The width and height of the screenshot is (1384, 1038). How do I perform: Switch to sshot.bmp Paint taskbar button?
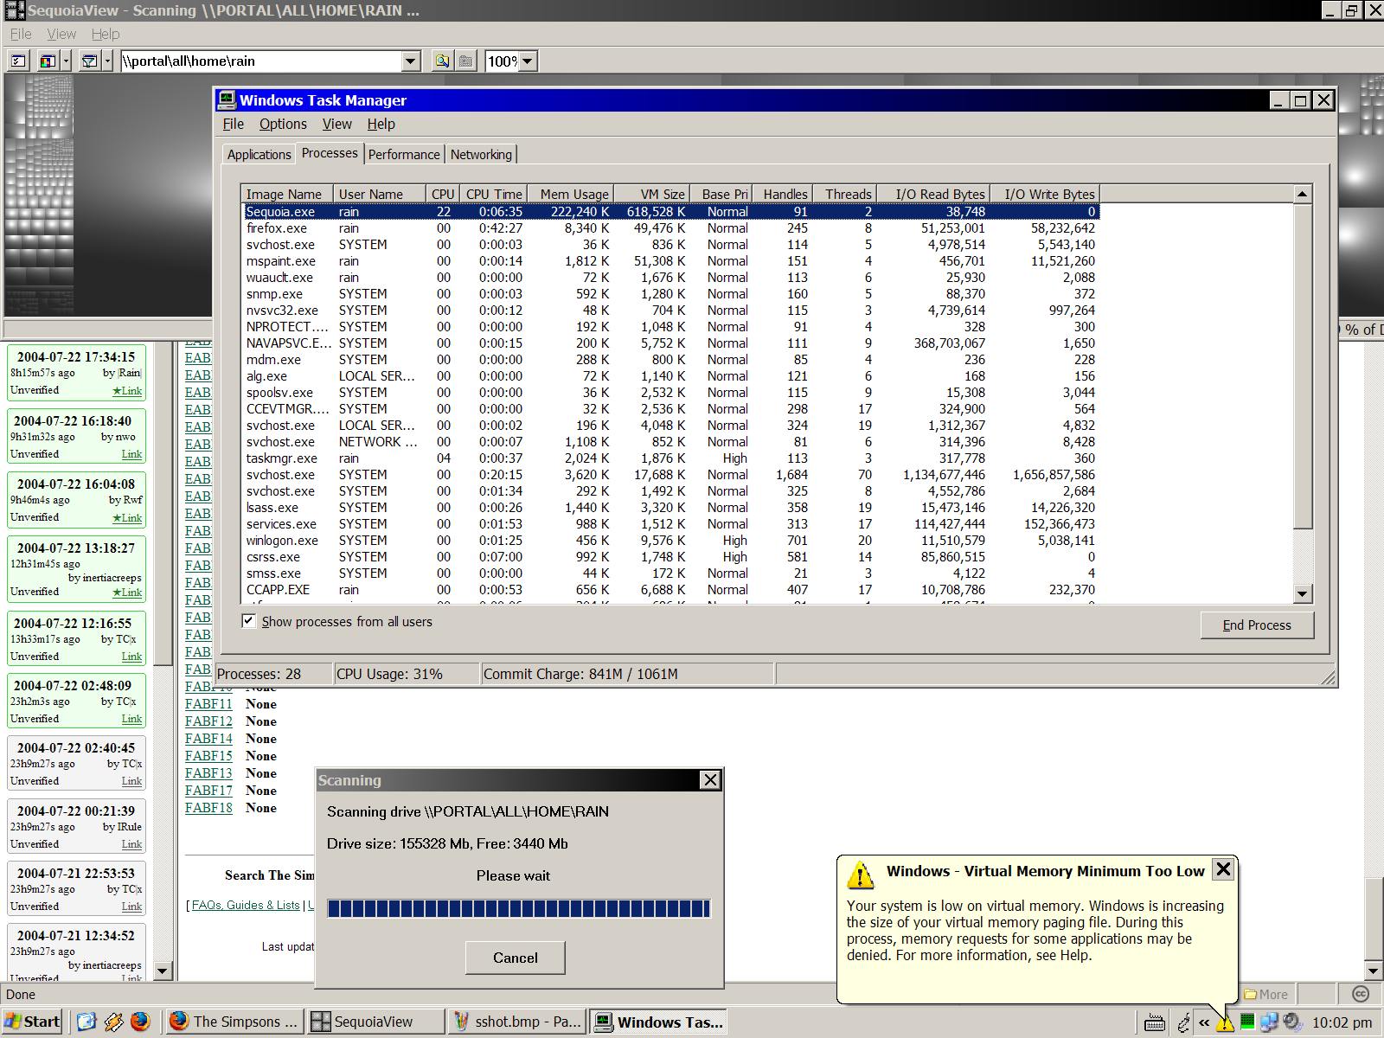517,1022
